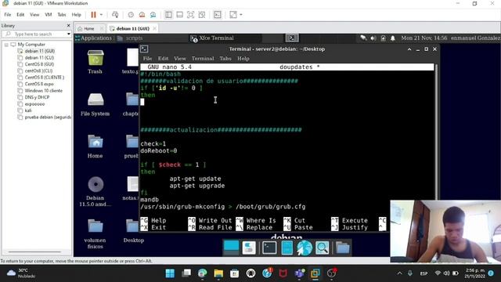Click the scripts window in Xfce panel

click(x=130, y=38)
